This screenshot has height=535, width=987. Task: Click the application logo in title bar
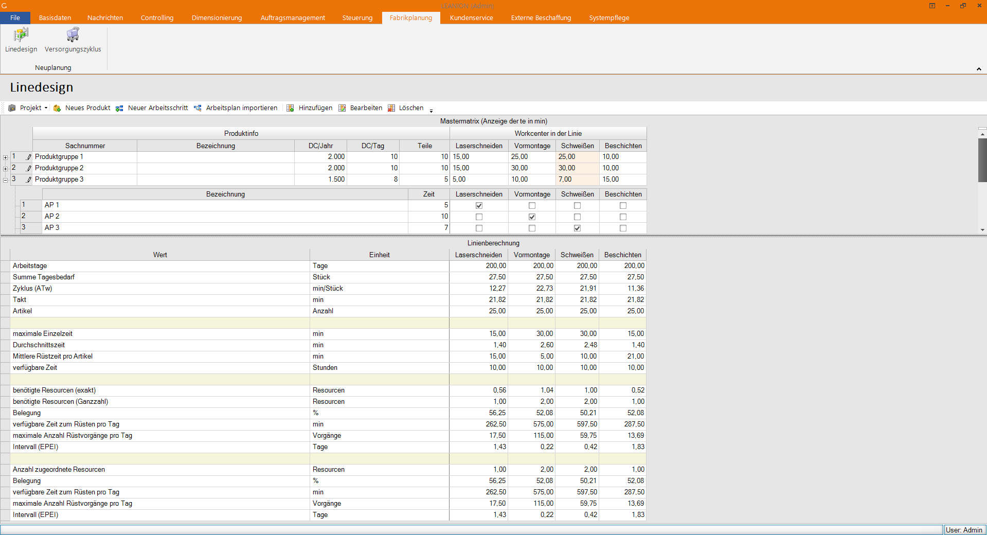(4, 6)
